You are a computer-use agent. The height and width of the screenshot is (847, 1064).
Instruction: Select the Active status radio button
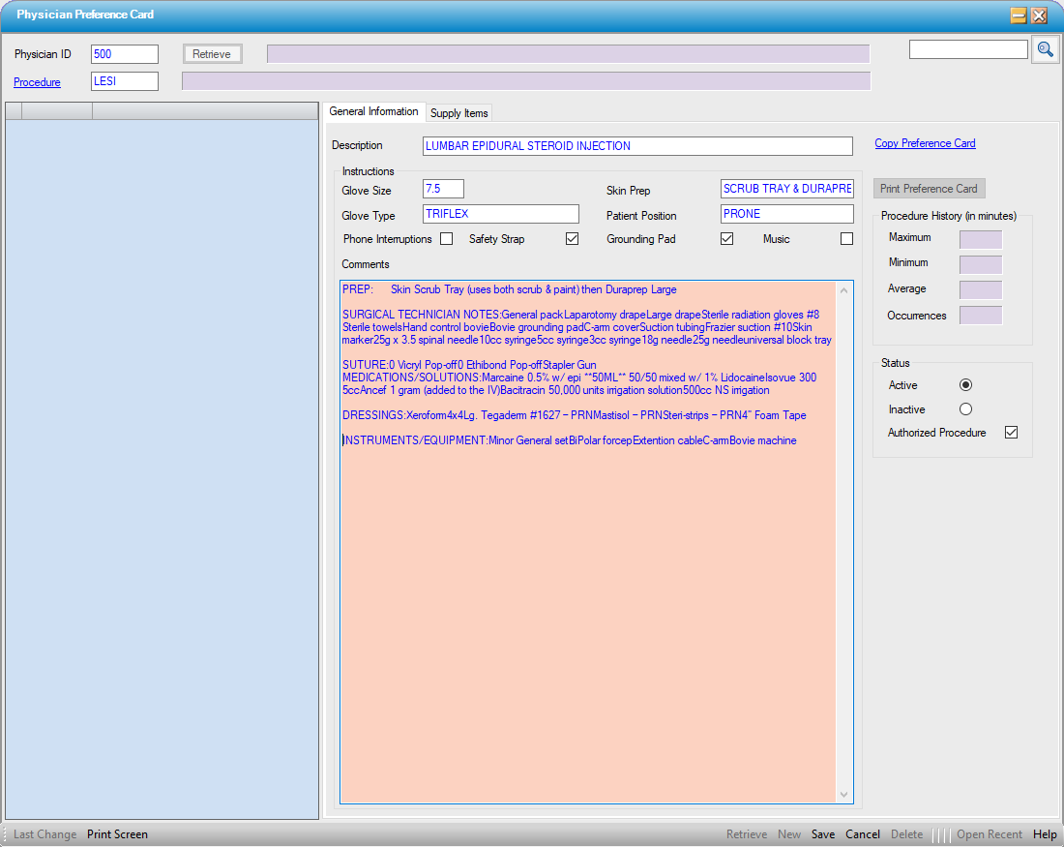[965, 385]
